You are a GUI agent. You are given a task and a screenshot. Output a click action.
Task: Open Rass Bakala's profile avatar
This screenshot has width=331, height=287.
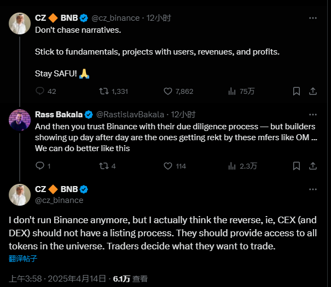point(20,119)
